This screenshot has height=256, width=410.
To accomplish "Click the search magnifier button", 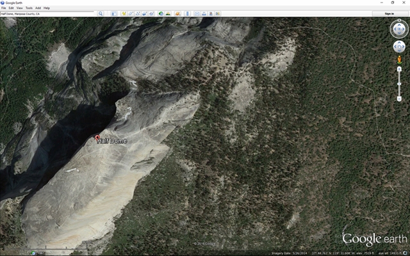I will pyautogui.click(x=101, y=13).
